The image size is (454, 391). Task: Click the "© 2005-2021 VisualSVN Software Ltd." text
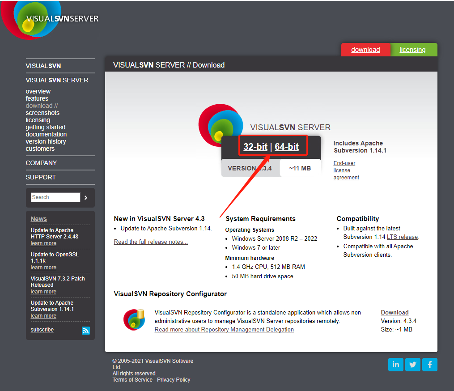[153, 364]
